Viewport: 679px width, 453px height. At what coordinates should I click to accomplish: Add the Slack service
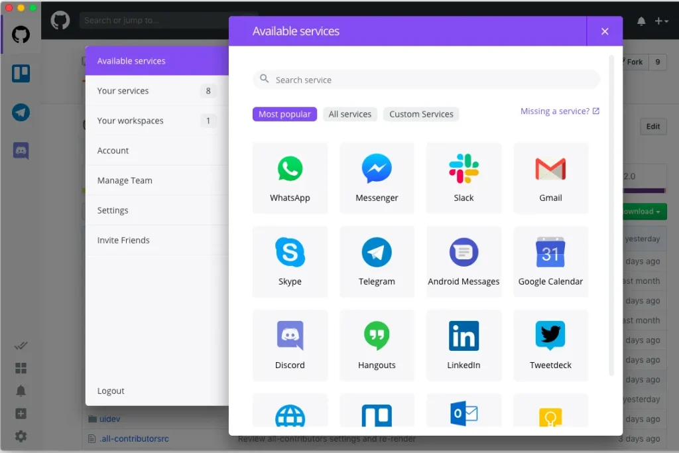point(463,178)
